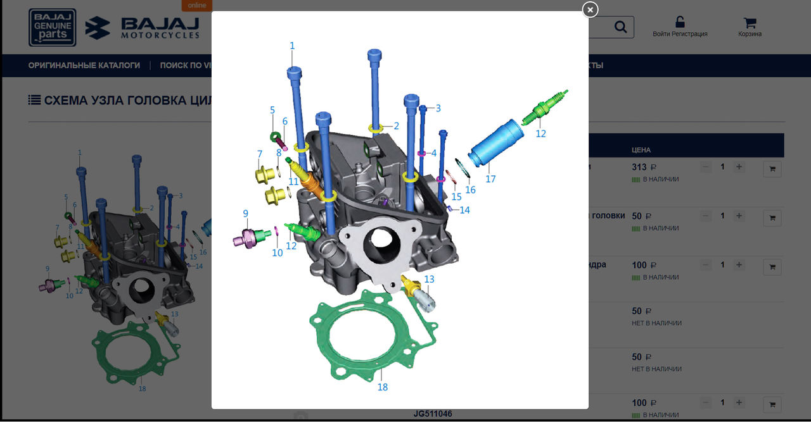Click the Корзина label
Image resolution: width=811 pixels, height=422 pixels.
point(750,34)
